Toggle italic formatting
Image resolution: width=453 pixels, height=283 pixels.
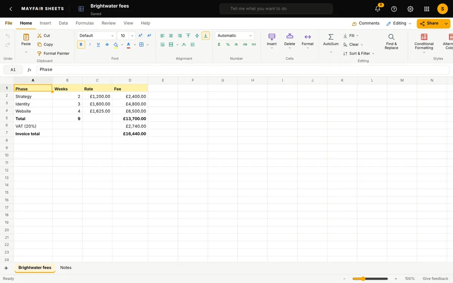pos(90,45)
